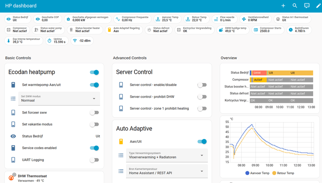Click the Status booster h... history row label

(236, 87)
